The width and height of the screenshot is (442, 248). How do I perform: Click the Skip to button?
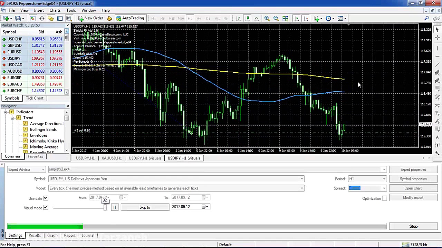coord(145,207)
